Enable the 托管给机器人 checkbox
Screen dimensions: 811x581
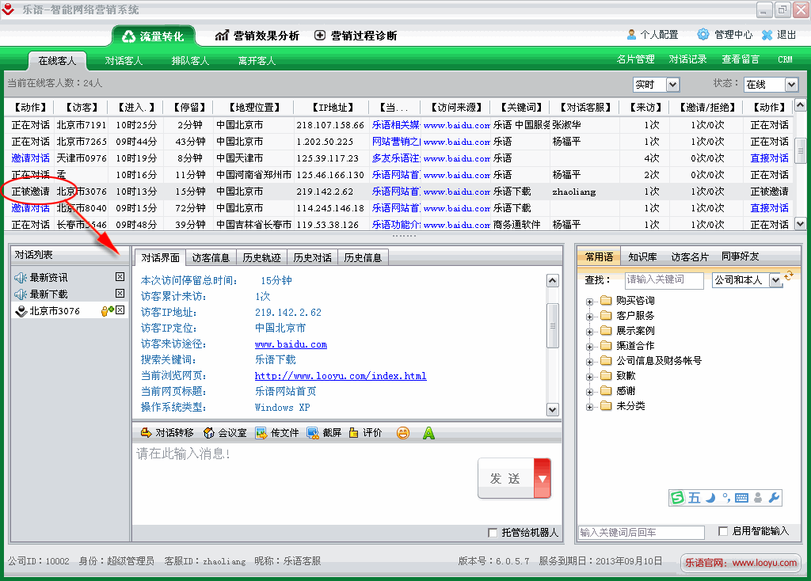click(x=493, y=533)
